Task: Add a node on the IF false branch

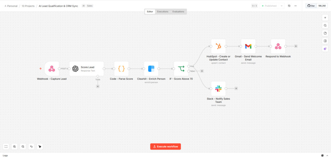Action: click(x=202, y=71)
